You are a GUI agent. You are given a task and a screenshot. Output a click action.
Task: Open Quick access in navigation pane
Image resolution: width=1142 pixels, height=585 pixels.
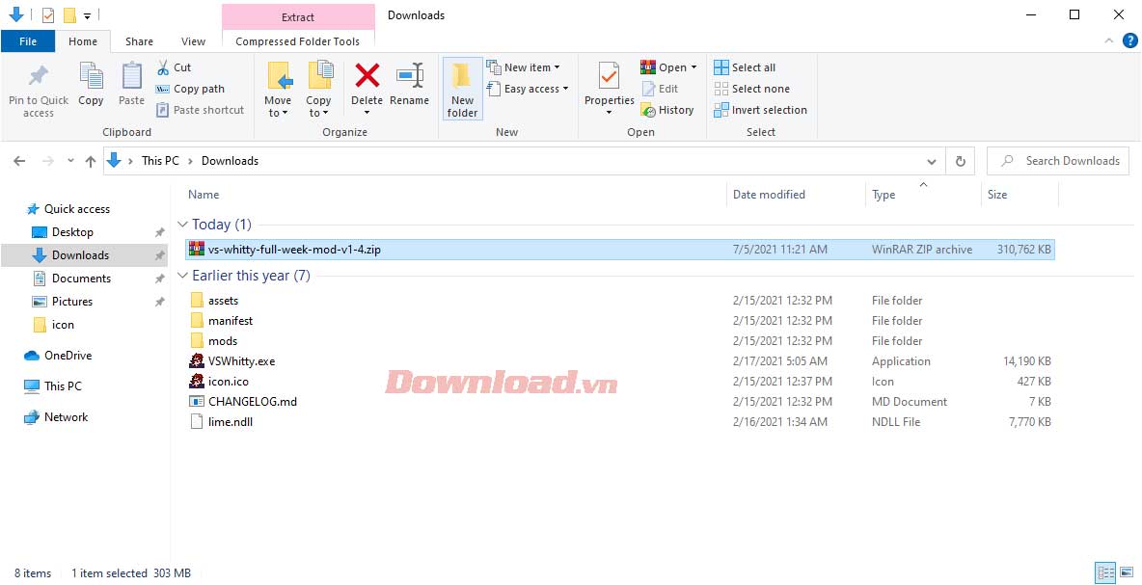pos(76,209)
